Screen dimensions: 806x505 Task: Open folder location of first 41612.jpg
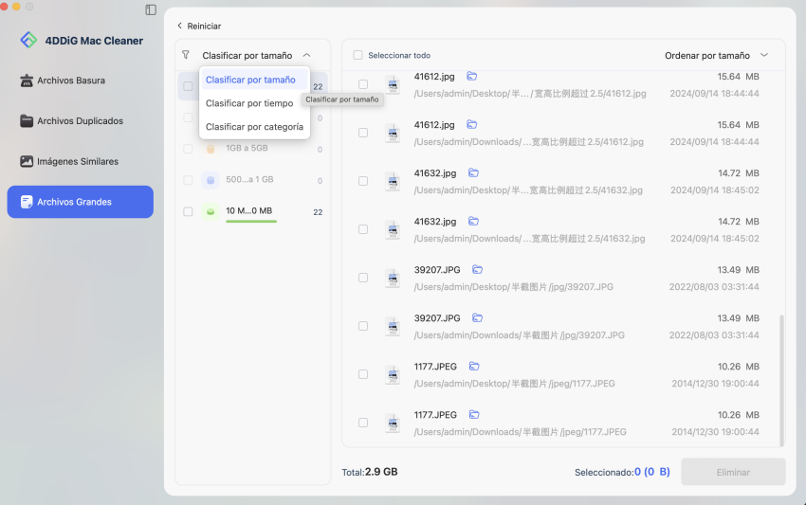471,76
